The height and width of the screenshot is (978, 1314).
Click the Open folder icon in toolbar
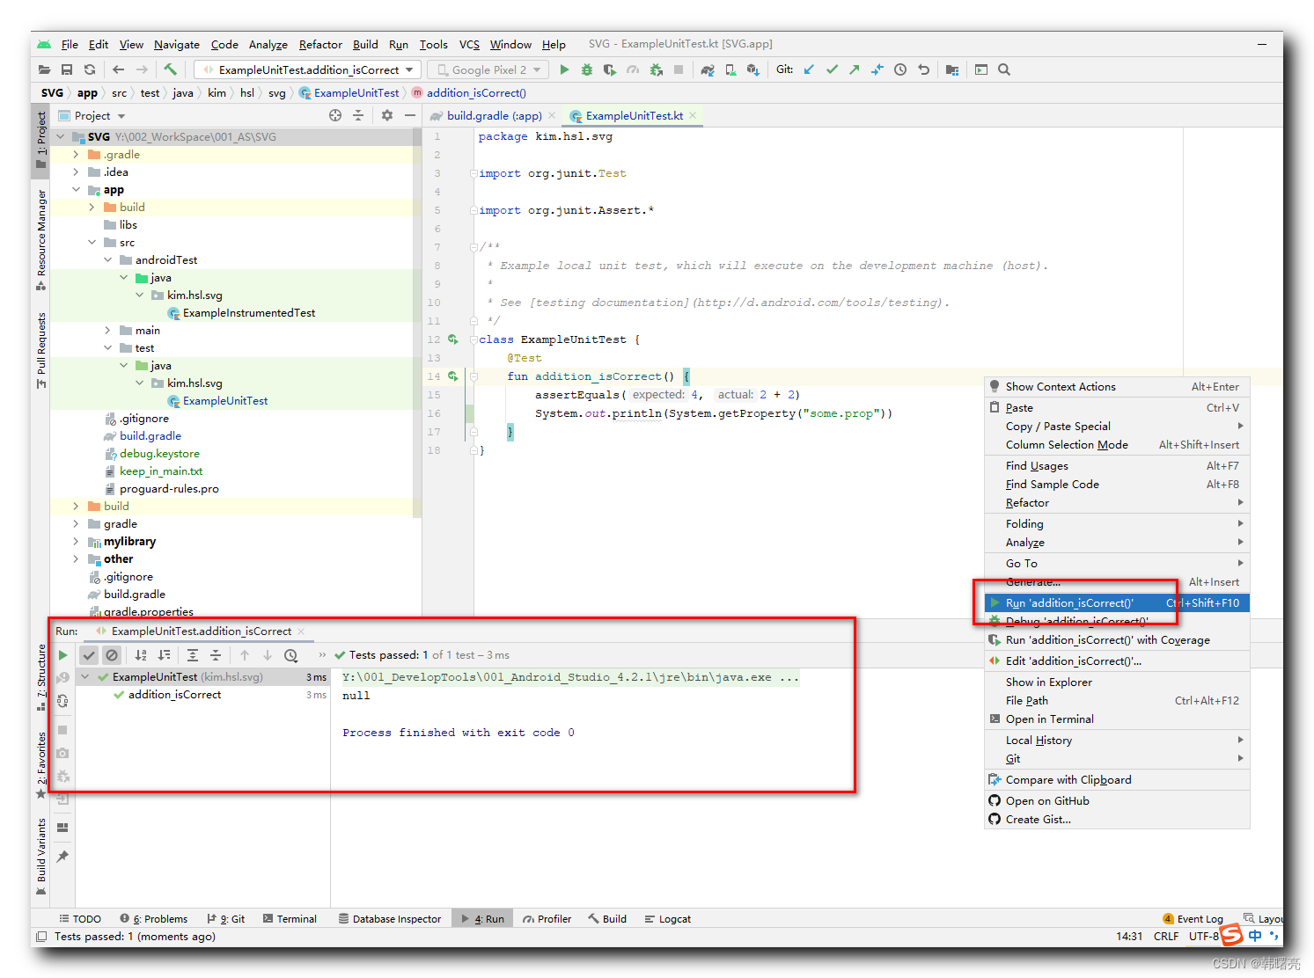pyautogui.click(x=44, y=69)
